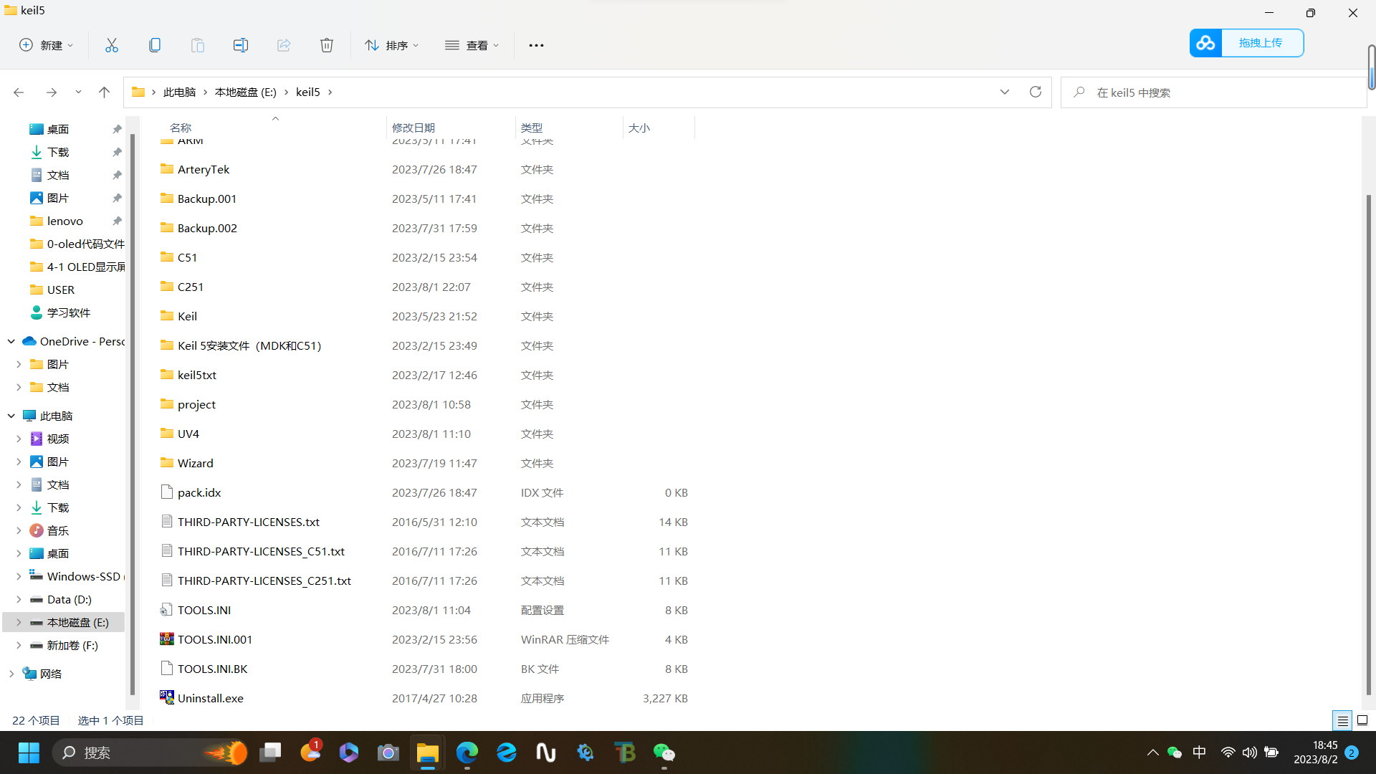Select the TOOLS.INI file
This screenshot has height=774, width=1376.
coord(204,610)
